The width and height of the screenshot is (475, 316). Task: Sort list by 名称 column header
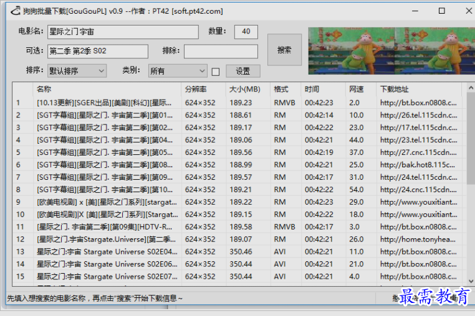pyautogui.click(x=106, y=89)
